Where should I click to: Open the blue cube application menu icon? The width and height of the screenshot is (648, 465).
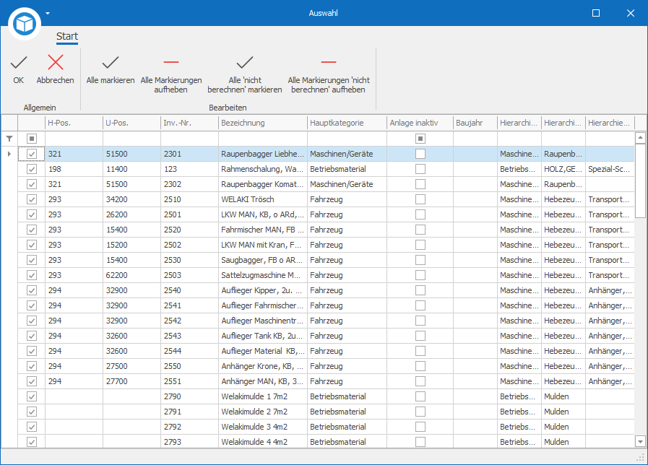click(25, 24)
